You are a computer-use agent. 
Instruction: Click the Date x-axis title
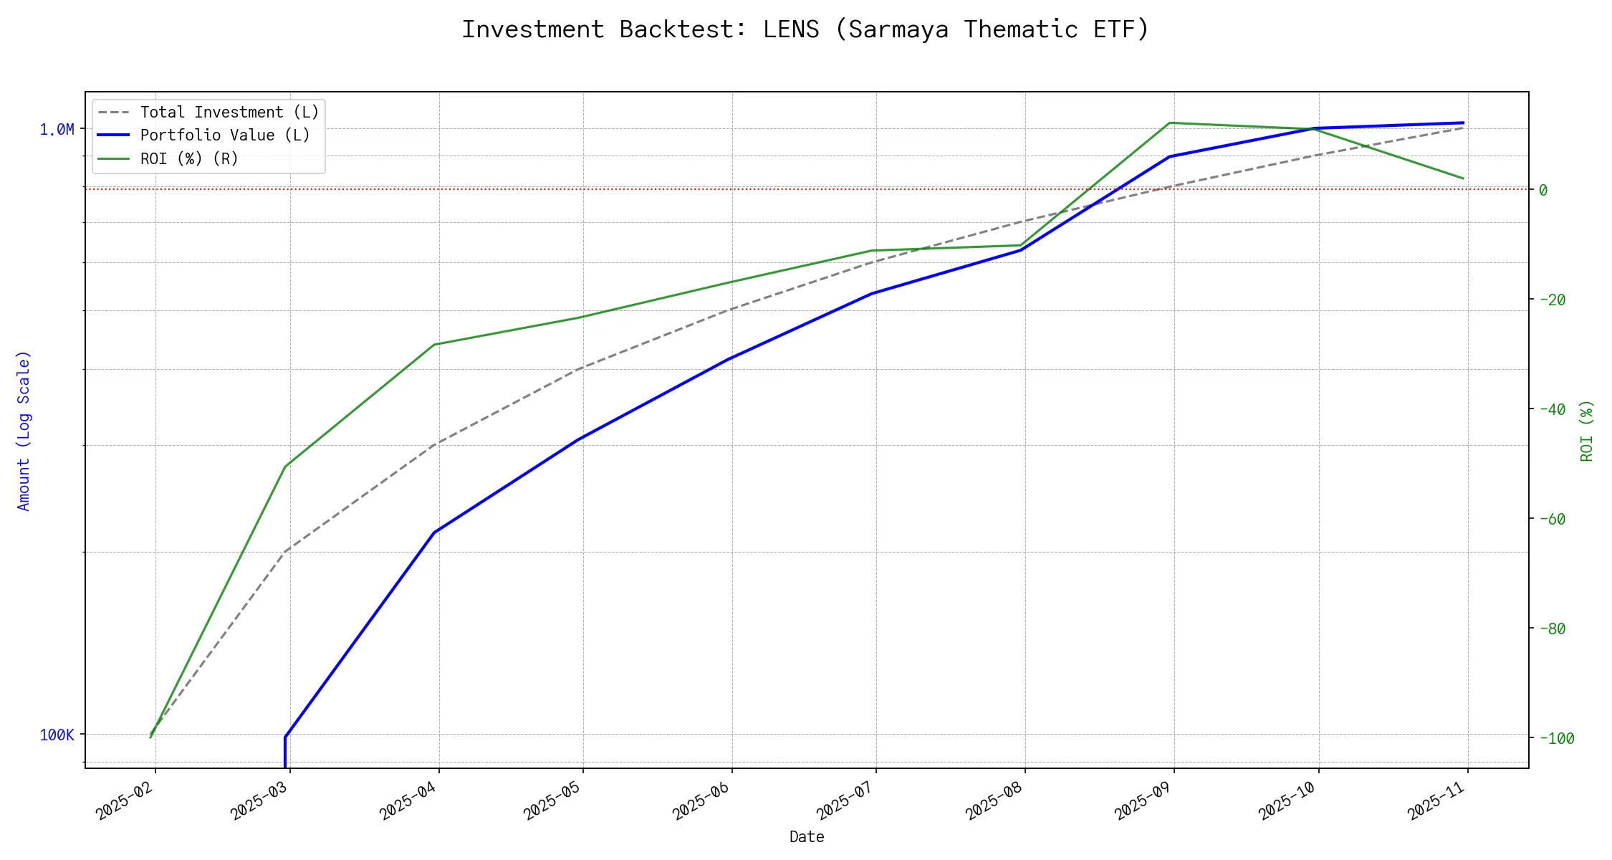(x=807, y=837)
